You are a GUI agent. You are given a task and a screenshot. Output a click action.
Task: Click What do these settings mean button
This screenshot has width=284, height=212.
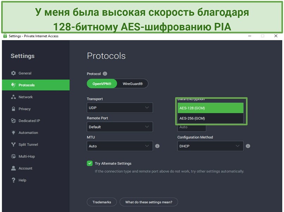point(149,202)
